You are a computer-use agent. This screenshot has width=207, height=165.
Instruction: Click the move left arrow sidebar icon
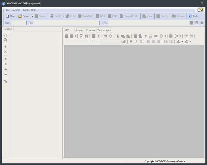(6, 69)
